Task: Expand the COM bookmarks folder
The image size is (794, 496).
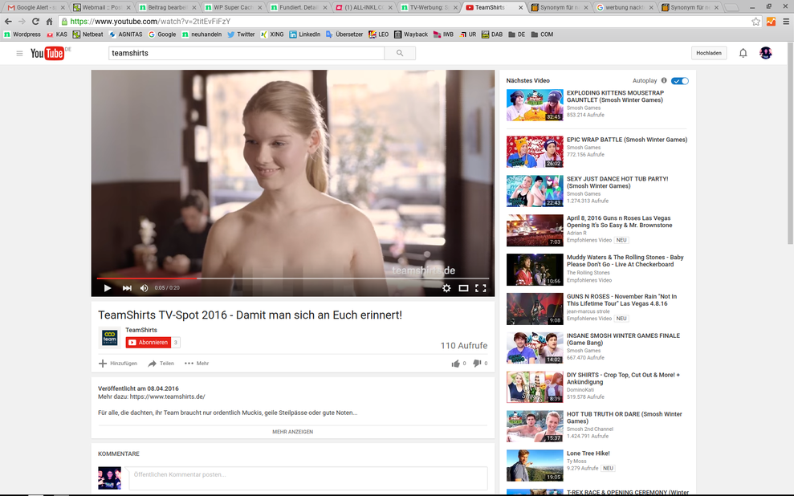Action: click(542, 35)
